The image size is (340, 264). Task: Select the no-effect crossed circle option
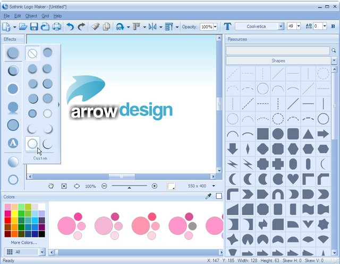point(32,53)
